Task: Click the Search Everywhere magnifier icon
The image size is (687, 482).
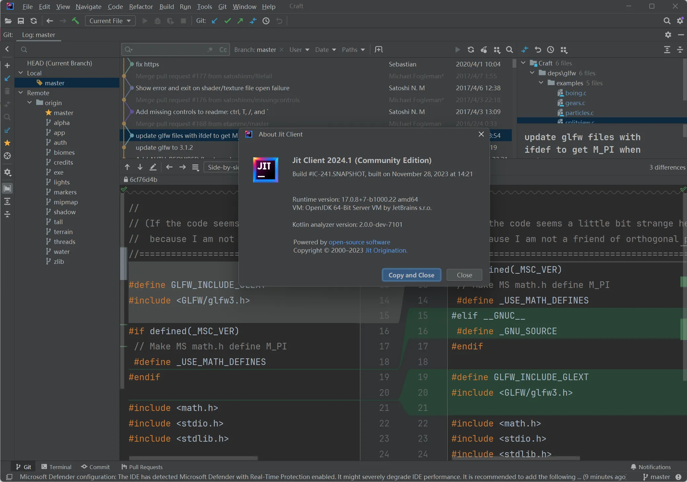Action: [667, 21]
